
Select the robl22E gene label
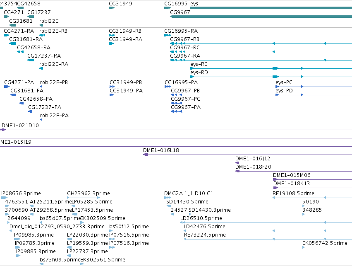pos(49,21)
